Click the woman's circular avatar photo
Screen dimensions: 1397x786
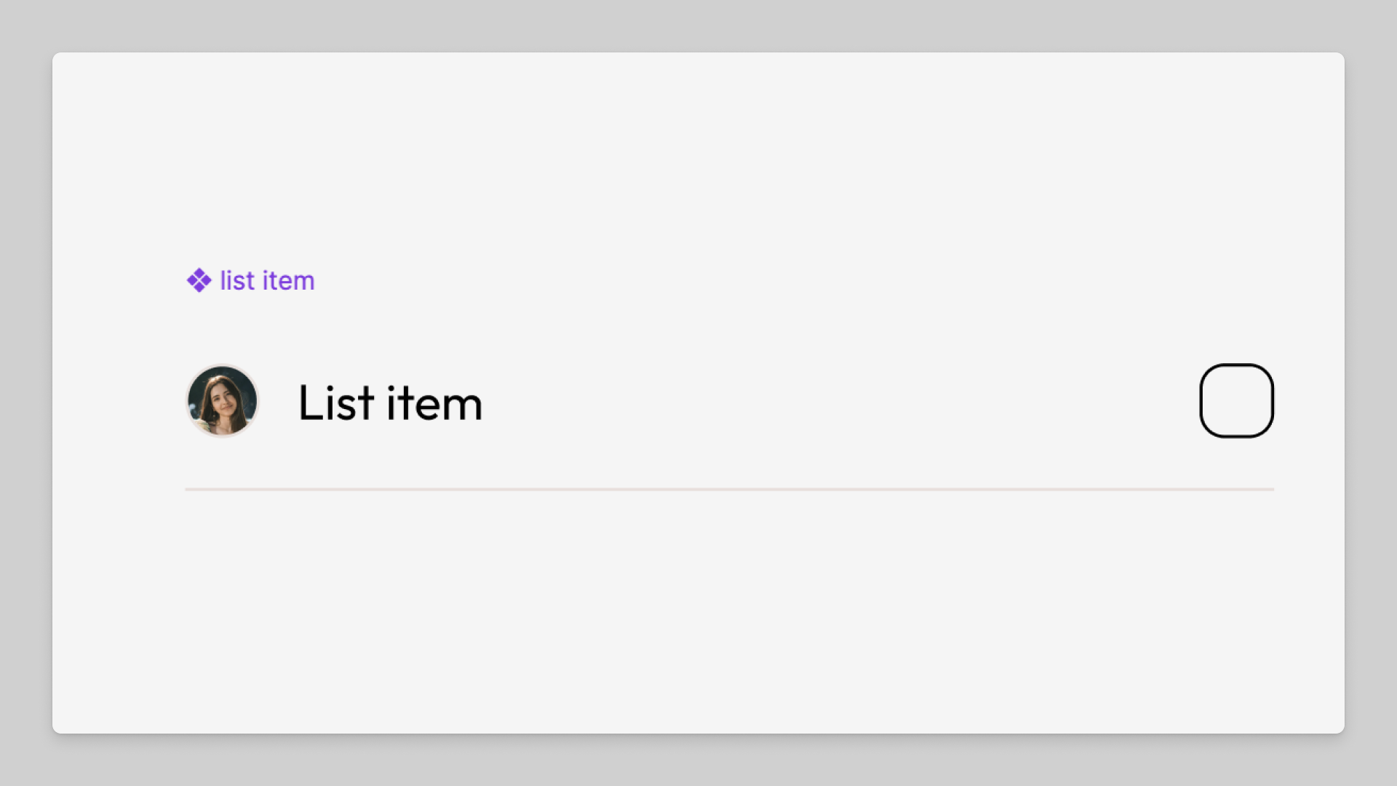222,401
